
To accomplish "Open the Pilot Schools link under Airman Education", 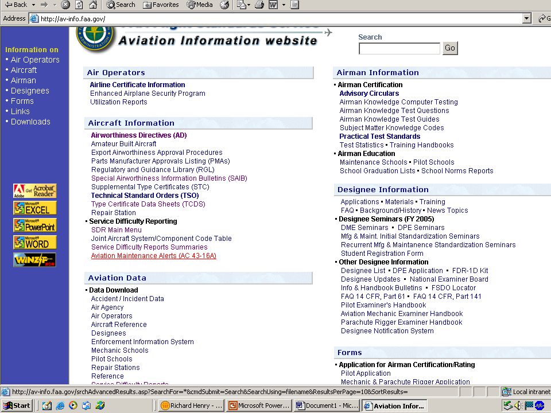I will tap(434, 162).
